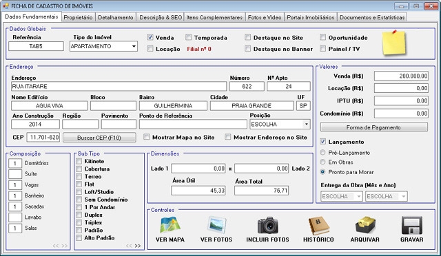Click the Ano Construção field
The width and height of the screenshot is (441, 256).
pyautogui.click(x=35, y=124)
